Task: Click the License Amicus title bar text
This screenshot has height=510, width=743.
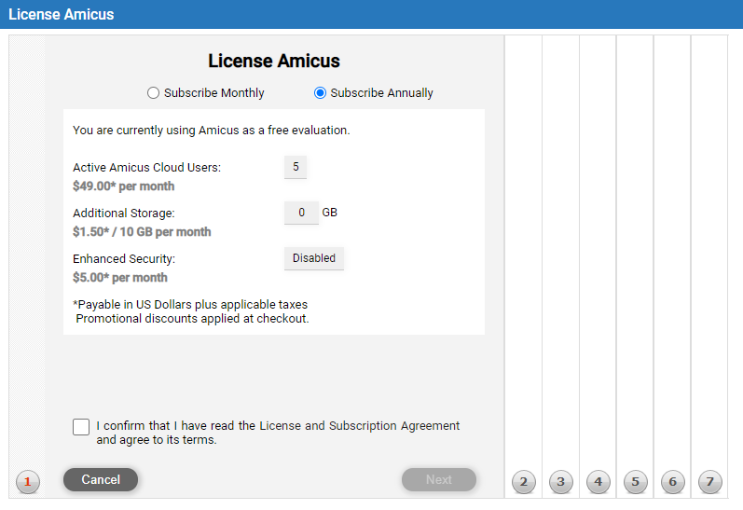Action: coord(62,14)
